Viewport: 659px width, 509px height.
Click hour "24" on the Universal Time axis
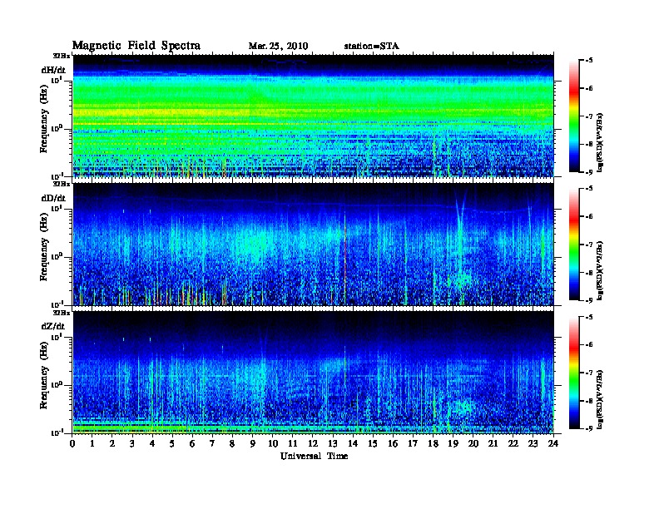pos(553,443)
